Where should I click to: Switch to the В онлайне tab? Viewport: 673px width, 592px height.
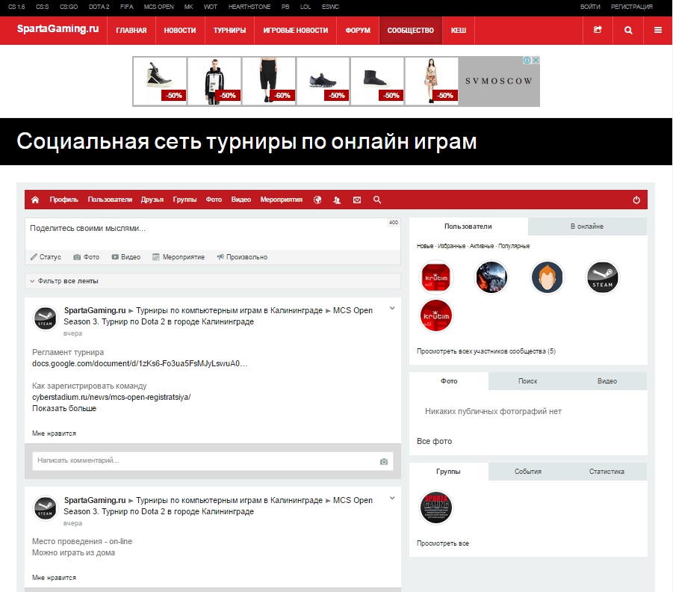tap(587, 226)
